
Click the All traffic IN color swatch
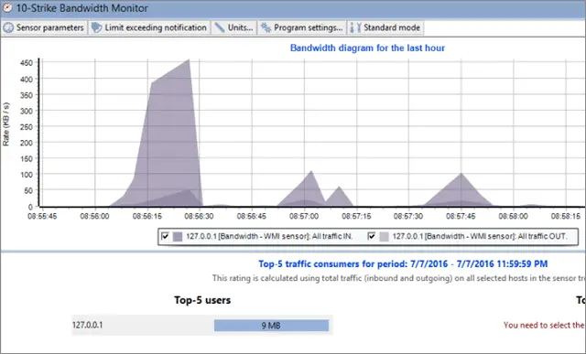(x=178, y=236)
